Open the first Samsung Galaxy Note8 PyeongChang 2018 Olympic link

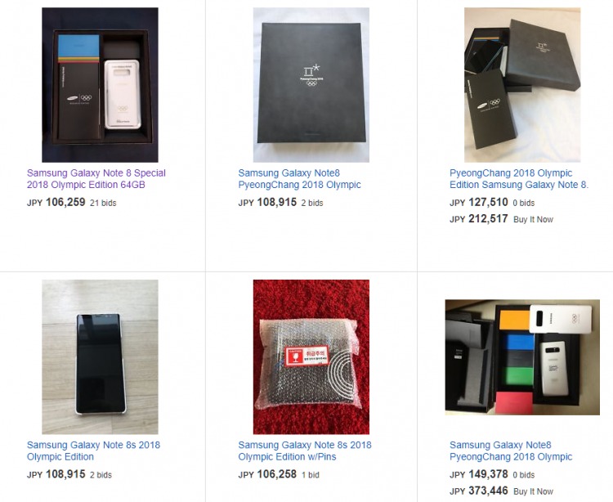click(299, 179)
